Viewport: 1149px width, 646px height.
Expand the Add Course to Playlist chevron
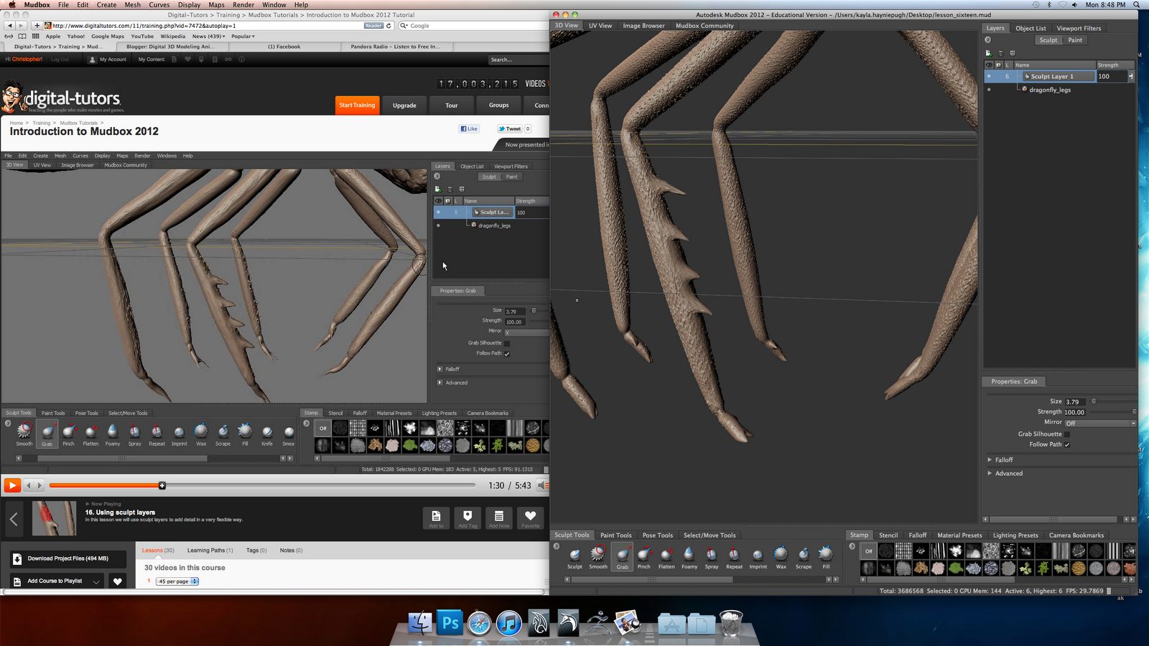96,581
